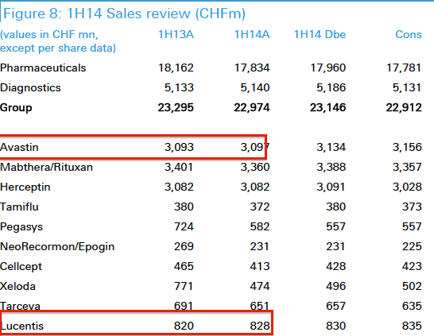
Task: Click the Diagnostics row label
Action: [30, 88]
